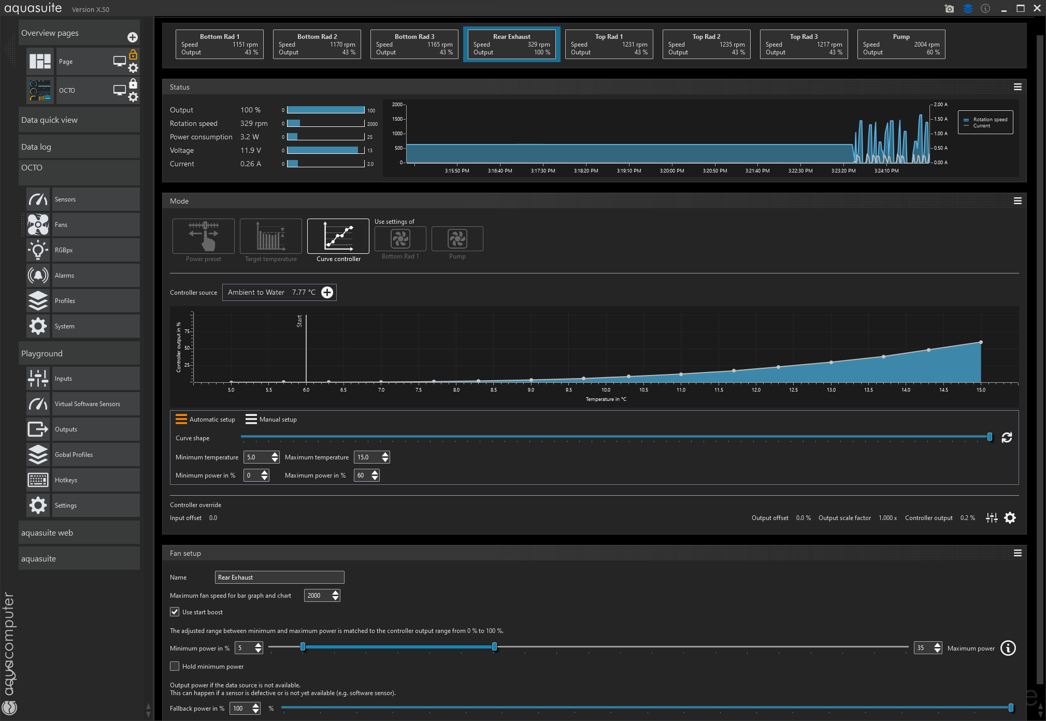Image resolution: width=1046 pixels, height=721 pixels.
Task: Show Maximum power info icon
Action: coord(1008,648)
